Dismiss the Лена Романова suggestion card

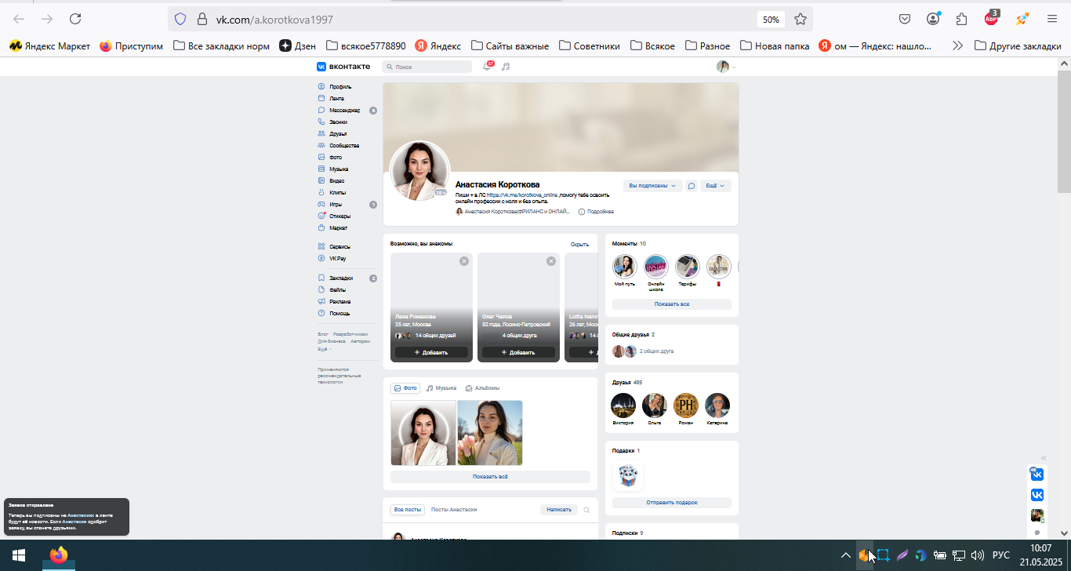coord(464,261)
